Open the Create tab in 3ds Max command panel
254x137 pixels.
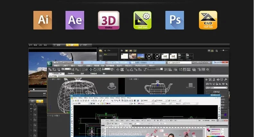point(206,80)
